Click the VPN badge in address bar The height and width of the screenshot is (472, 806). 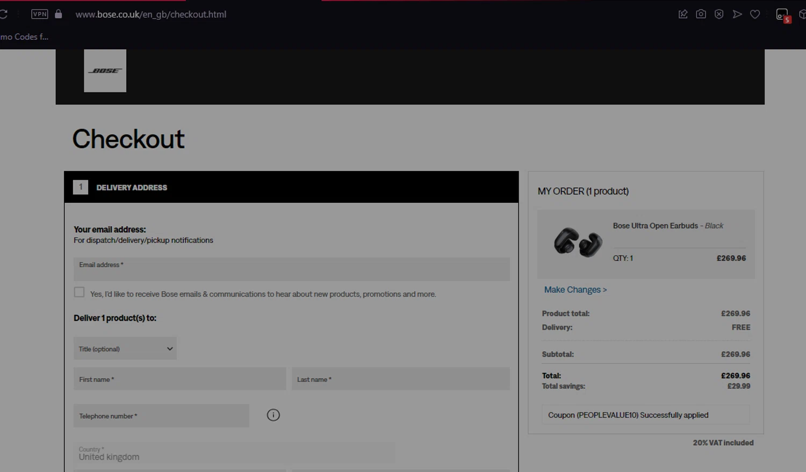[40, 14]
